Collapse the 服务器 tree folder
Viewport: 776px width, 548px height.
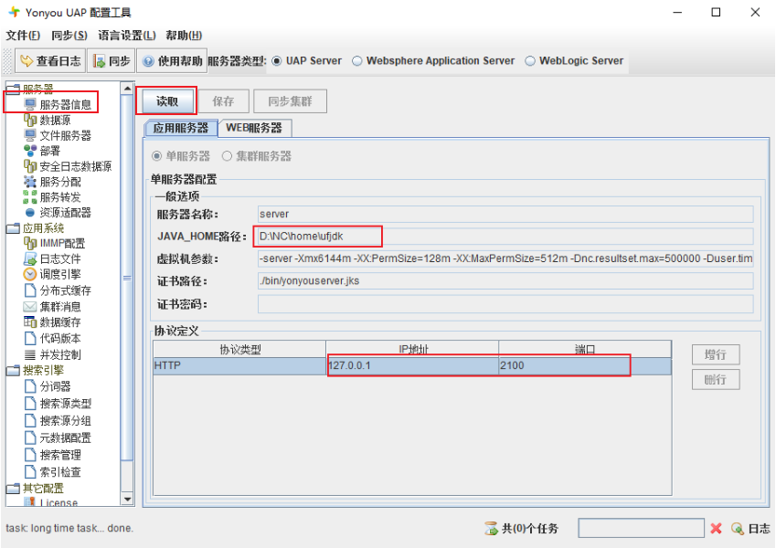pos(13,90)
